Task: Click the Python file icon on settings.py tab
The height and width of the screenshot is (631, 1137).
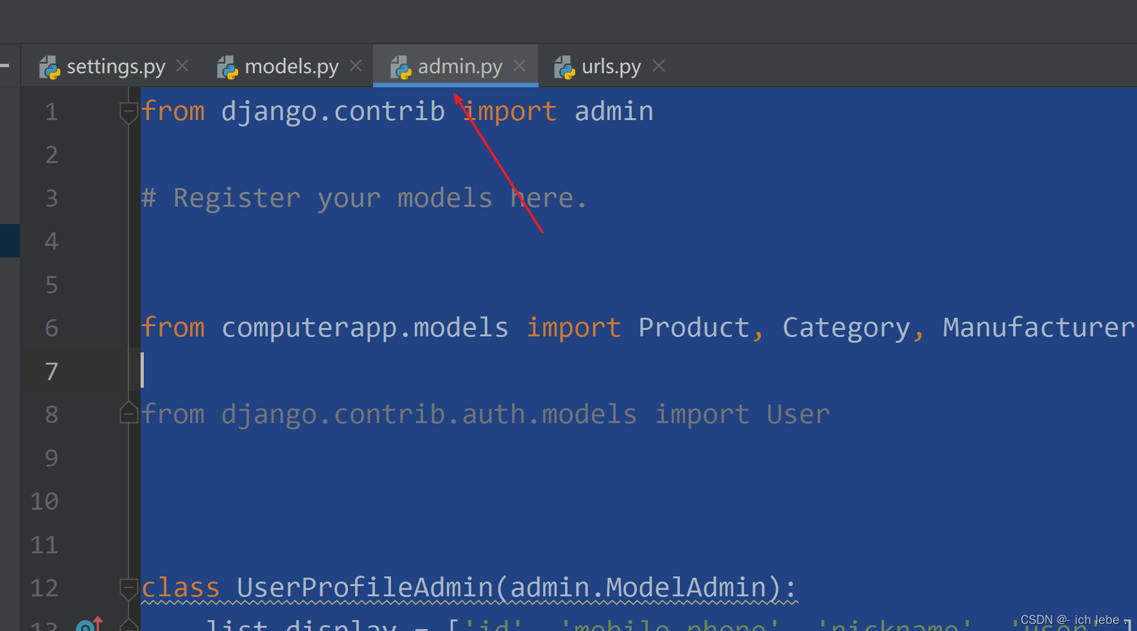Action: pyautogui.click(x=49, y=67)
